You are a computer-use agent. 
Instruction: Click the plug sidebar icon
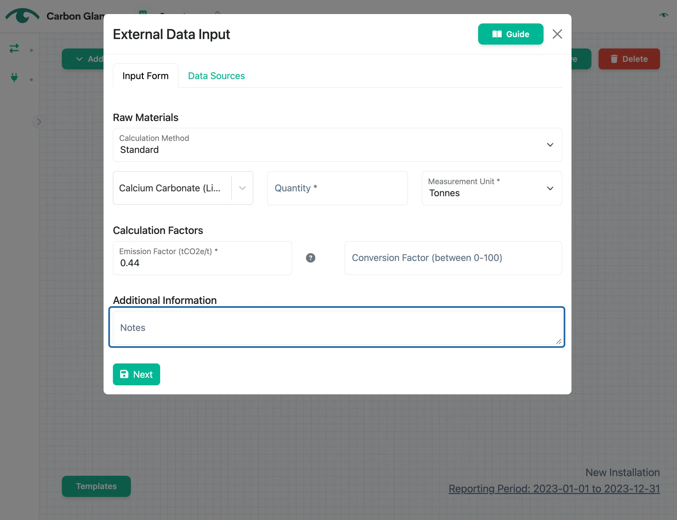click(x=14, y=77)
